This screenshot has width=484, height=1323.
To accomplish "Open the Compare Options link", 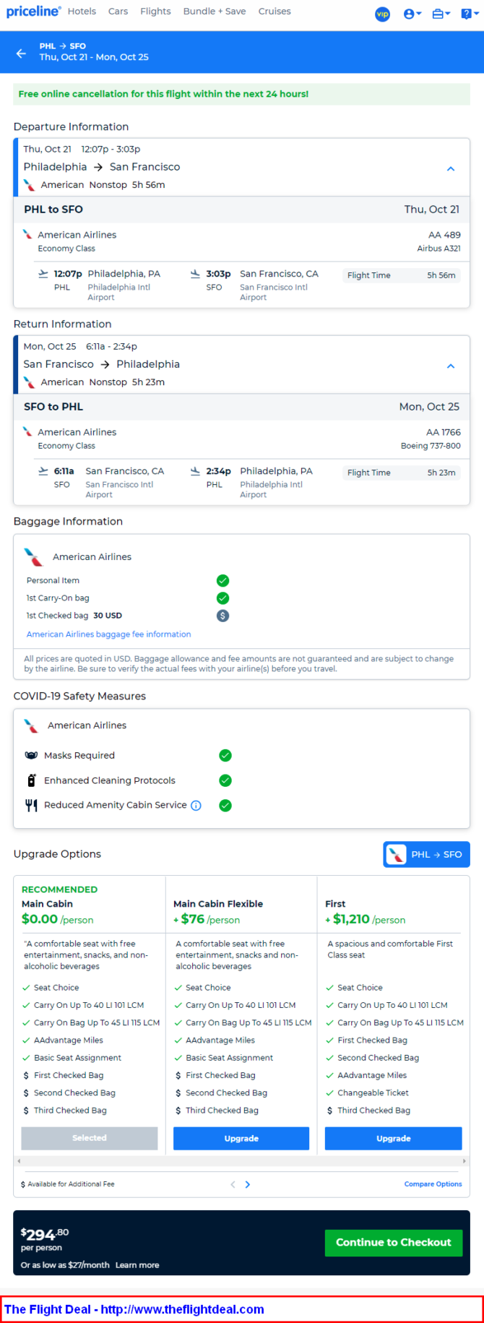I will [x=433, y=1184].
